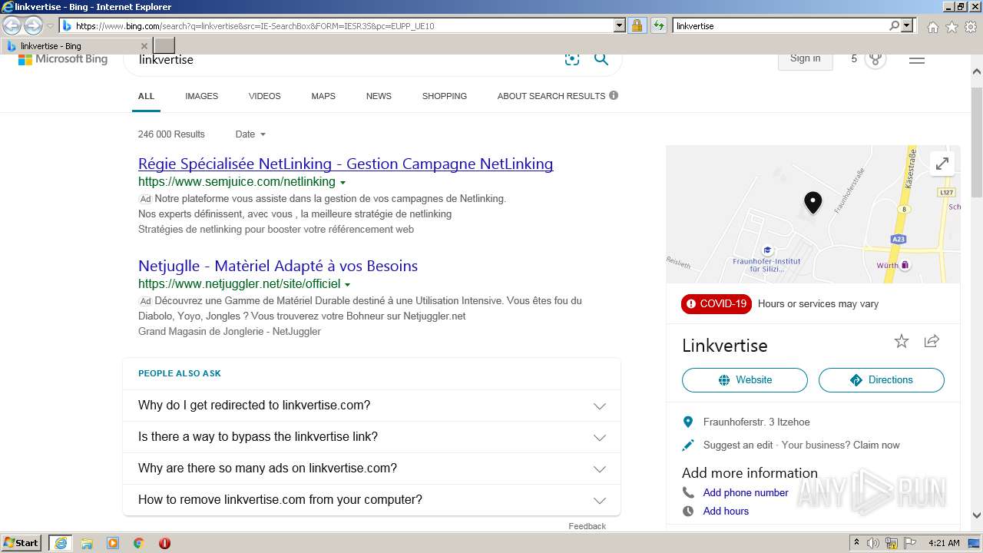Switch to the VIDEOS tab
Image resolution: width=983 pixels, height=553 pixels.
point(264,96)
